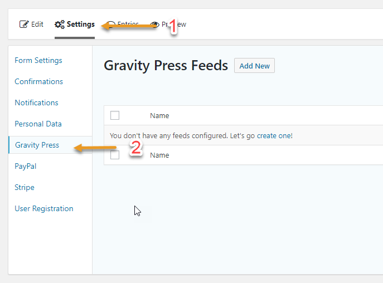Click the Add New button
The image size is (383, 283).
(254, 66)
